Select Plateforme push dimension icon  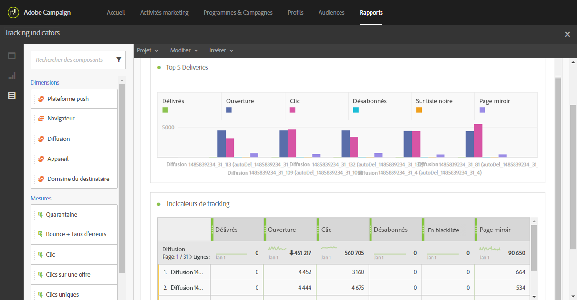(x=41, y=99)
